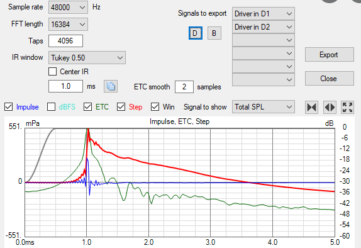Screen dimensions: 361x248
Task: Open the fourth Signals to export dropdown
Action: [x=264, y=54]
